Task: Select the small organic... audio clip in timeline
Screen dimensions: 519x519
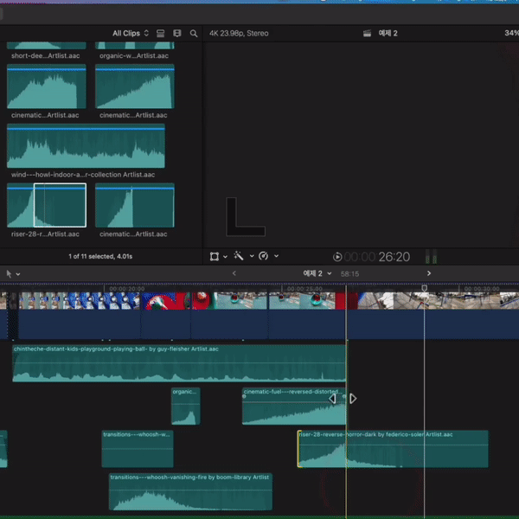Action: click(x=186, y=407)
